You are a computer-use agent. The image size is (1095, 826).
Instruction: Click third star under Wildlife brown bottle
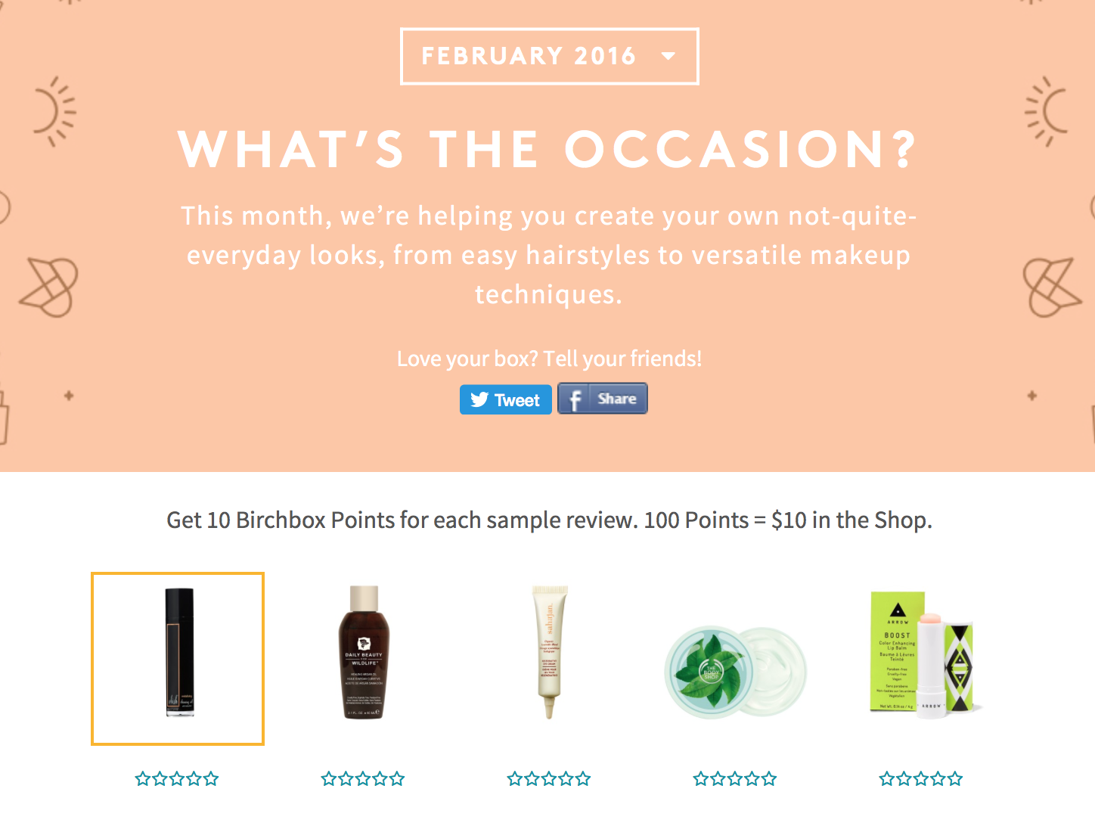point(363,779)
